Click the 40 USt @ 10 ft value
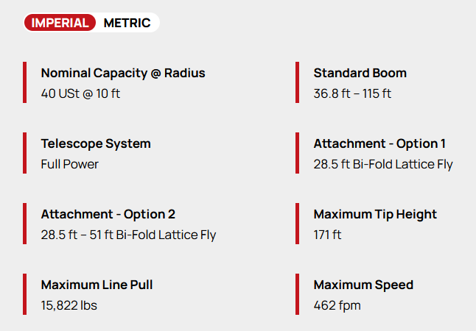 [80, 93]
